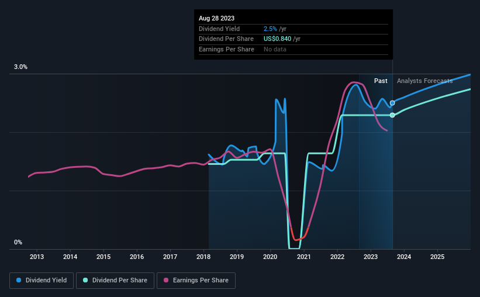Click the US$0.840 dividend per share value

[x=277, y=39]
